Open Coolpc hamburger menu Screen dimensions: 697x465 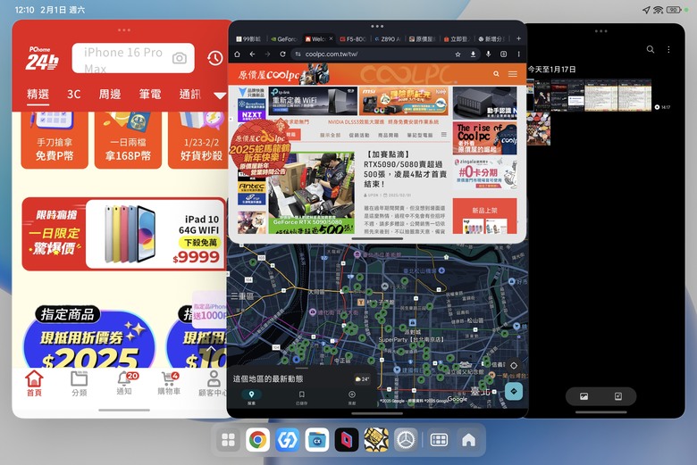tap(513, 74)
